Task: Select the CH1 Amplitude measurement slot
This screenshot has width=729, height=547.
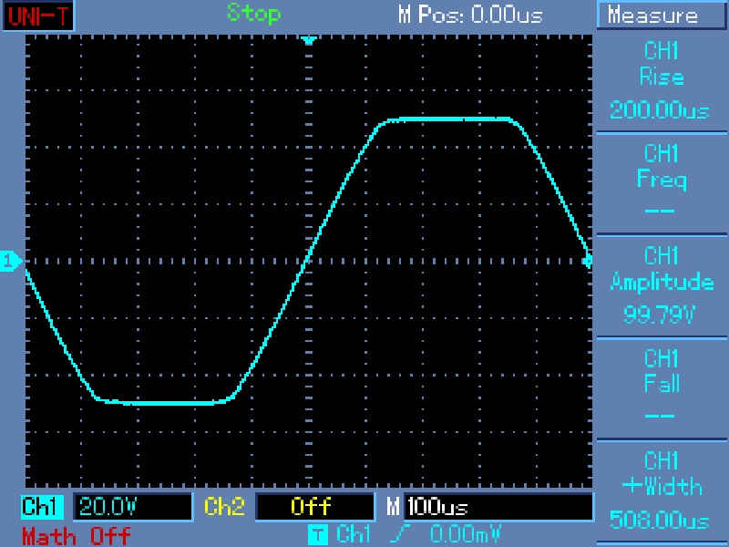Action: coord(662,285)
